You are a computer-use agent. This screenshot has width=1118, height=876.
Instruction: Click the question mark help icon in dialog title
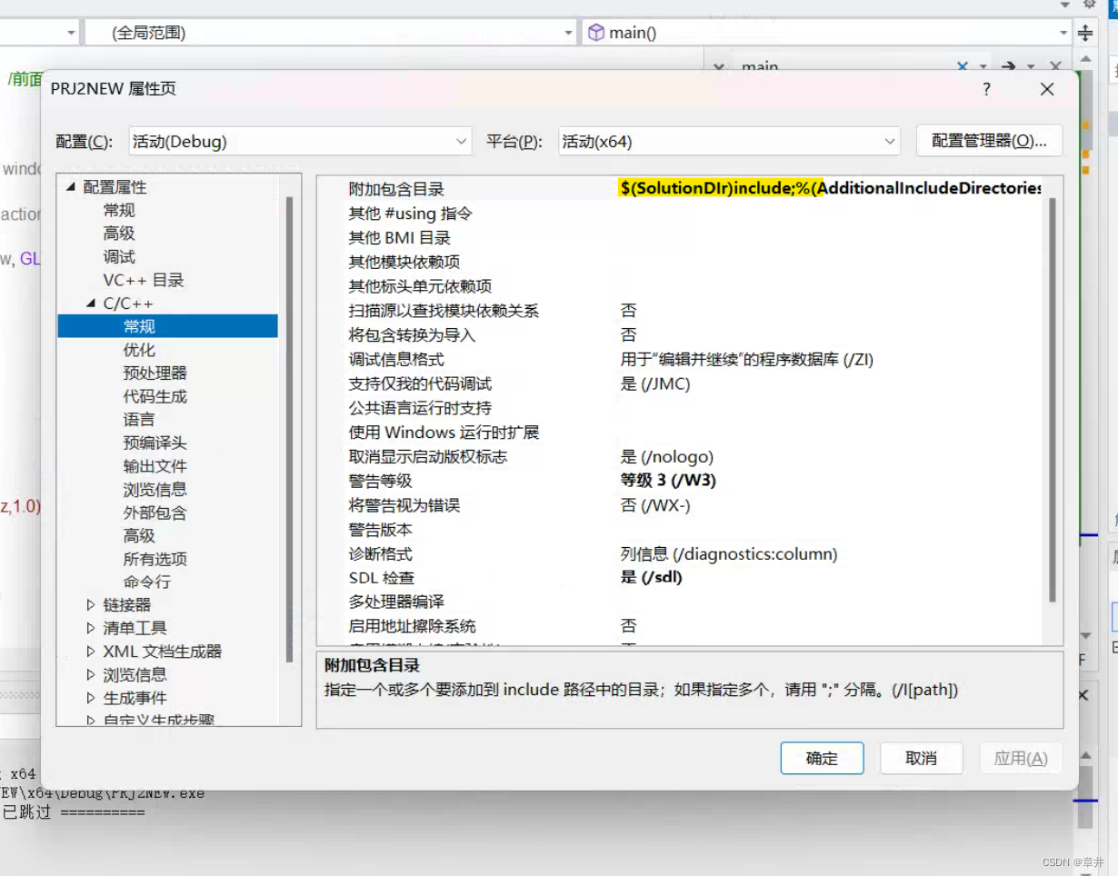[x=986, y=89]
